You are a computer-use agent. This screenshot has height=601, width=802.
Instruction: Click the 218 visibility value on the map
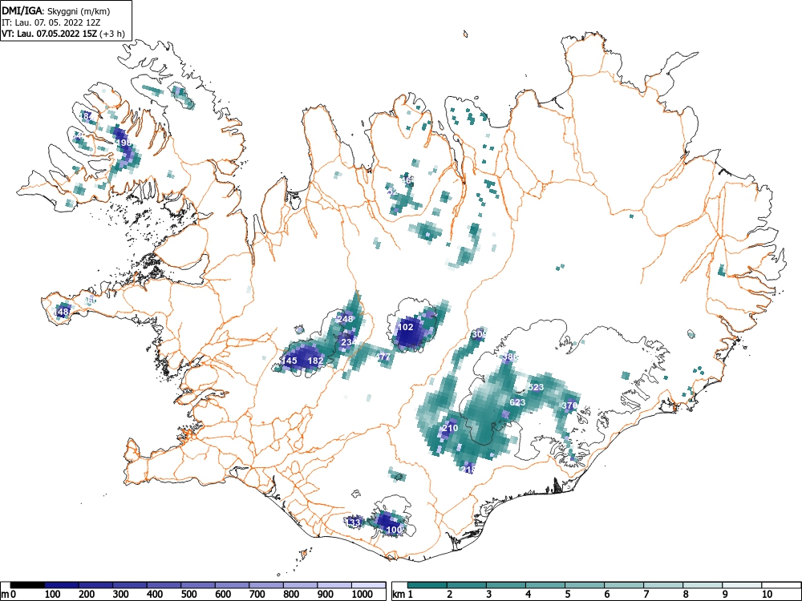point(468,469)
